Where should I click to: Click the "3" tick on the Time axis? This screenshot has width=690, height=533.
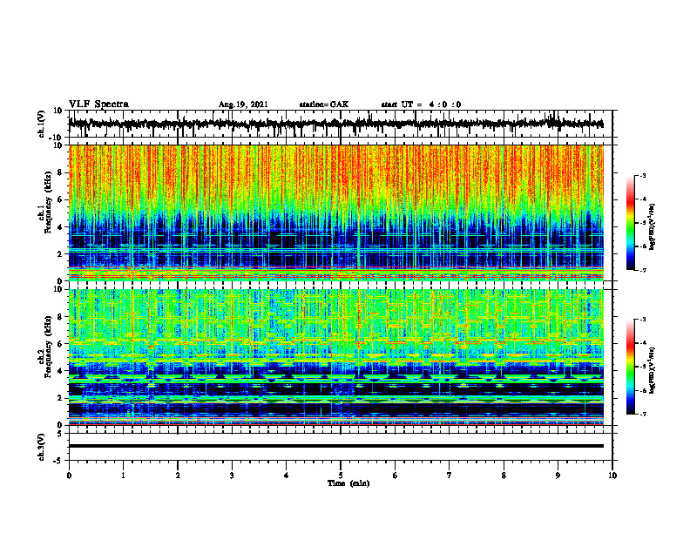click(x=232, y=476)
